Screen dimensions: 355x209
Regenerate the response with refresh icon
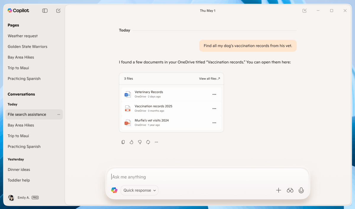click(148, 142)
